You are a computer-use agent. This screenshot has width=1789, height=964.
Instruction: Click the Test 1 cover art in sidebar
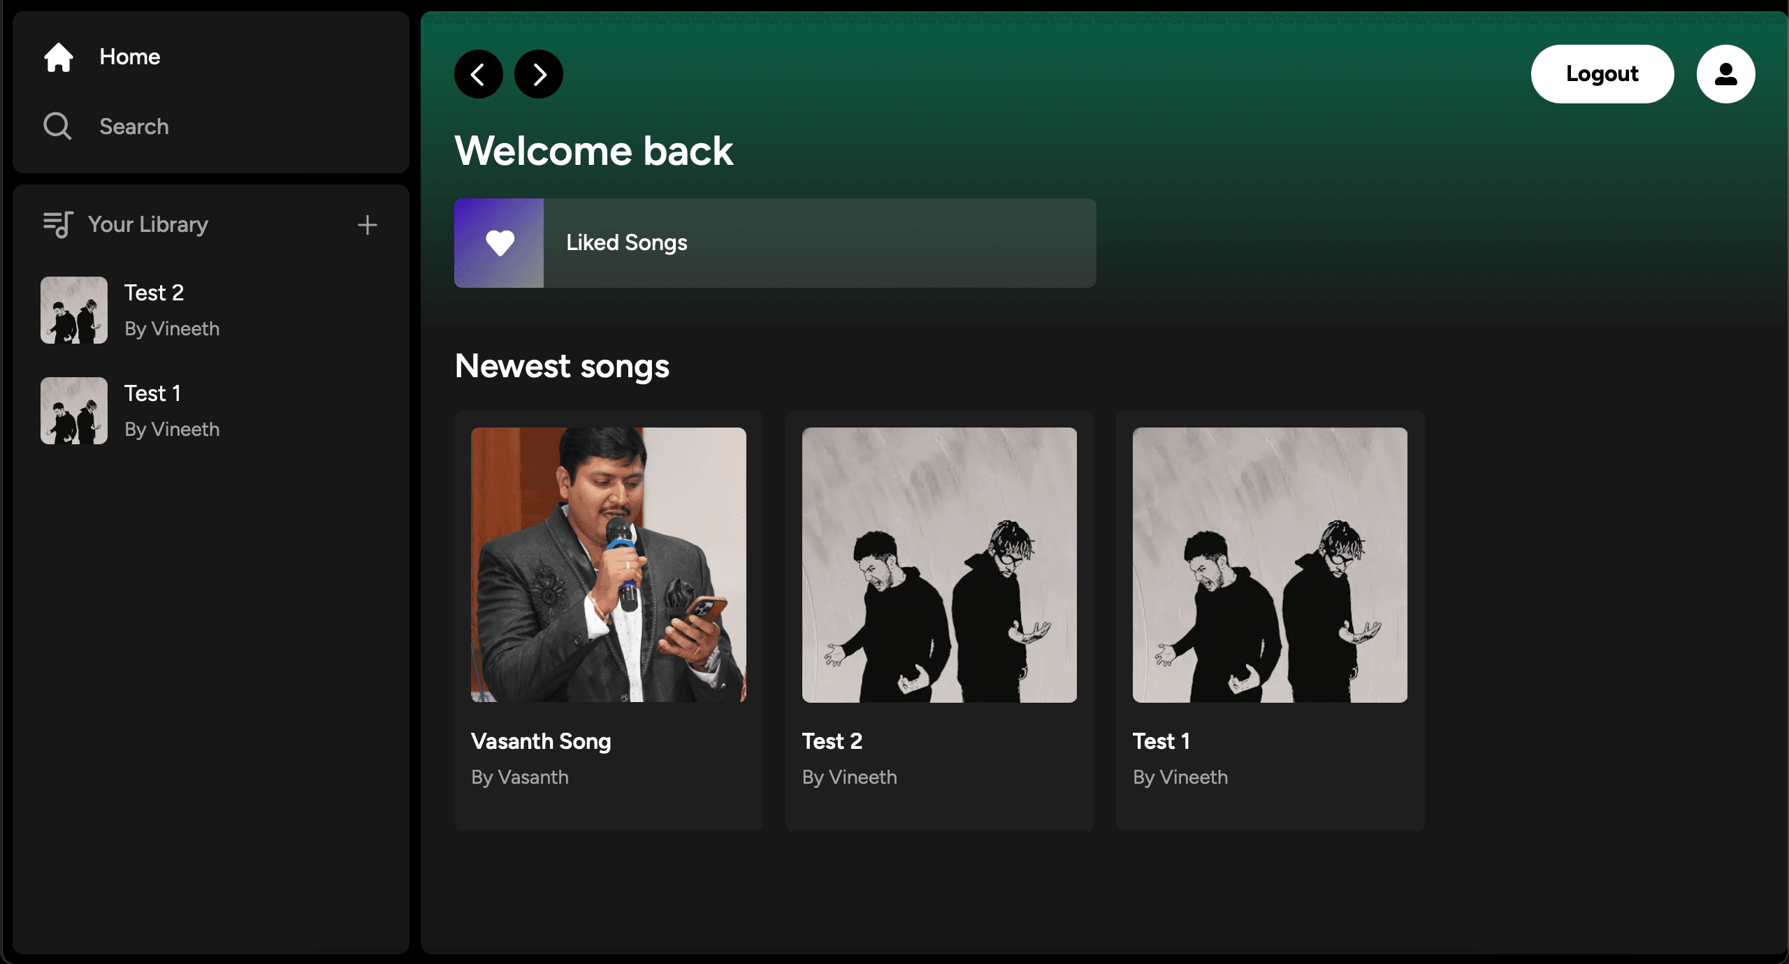pyautogui.click(x=73, y=411)
